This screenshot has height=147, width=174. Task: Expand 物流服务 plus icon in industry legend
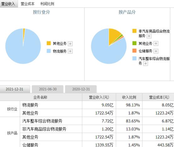(70, 51)
